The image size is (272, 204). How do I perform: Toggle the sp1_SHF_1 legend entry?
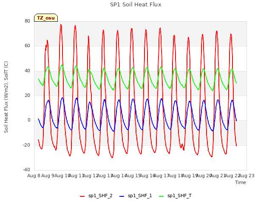click(x=136, y=196)
